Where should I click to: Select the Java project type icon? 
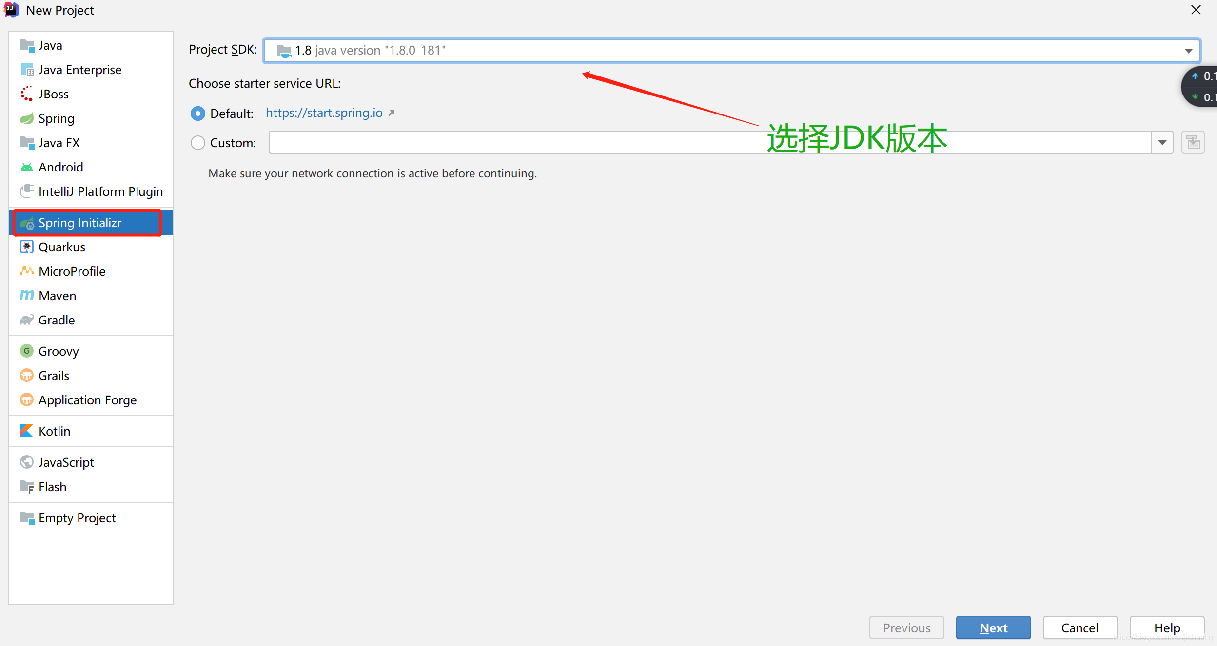click(x=27, y=45)
